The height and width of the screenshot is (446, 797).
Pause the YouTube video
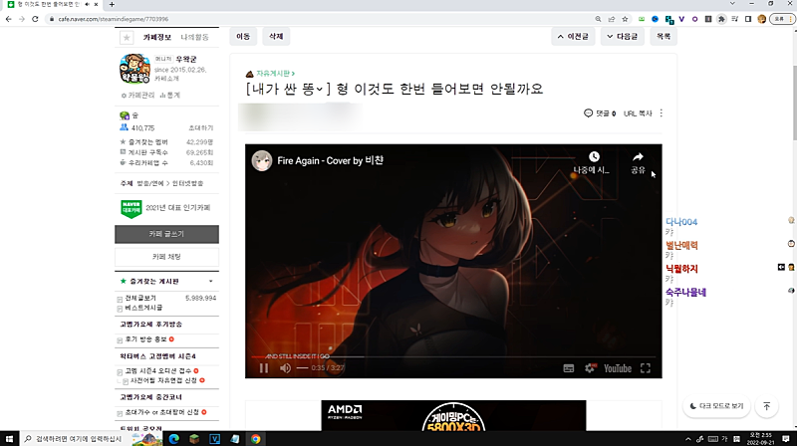pos(264,368)
